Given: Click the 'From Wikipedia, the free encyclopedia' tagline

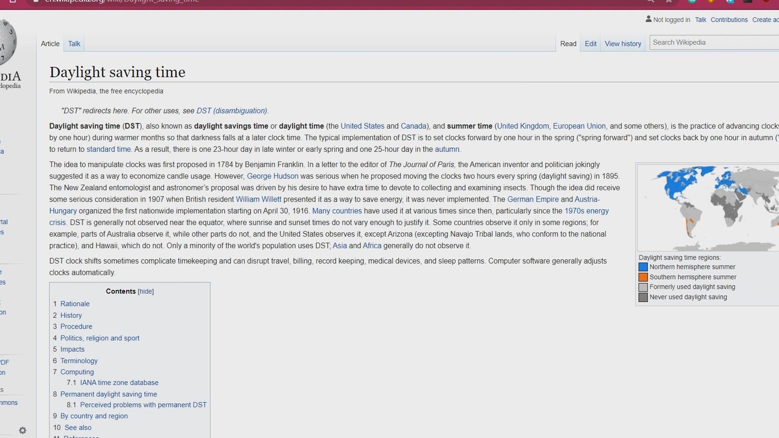Looking at the screenshot, I should point(106,91).
